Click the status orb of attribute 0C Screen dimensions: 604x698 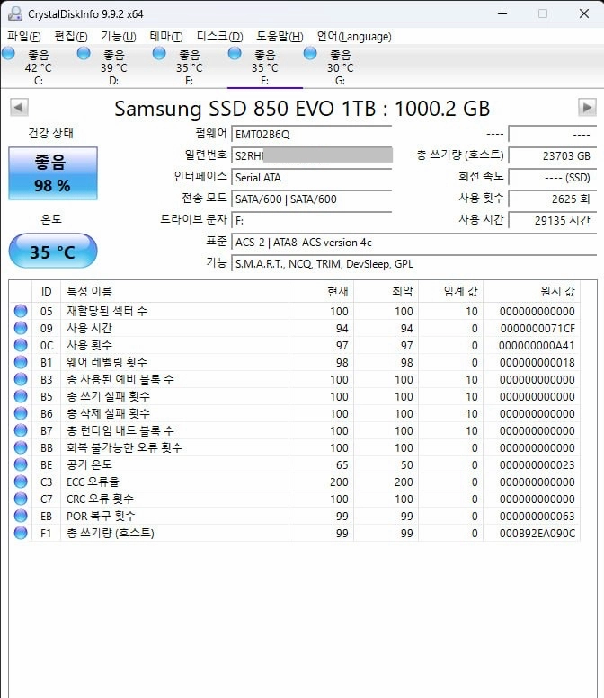tap(21, 345)
